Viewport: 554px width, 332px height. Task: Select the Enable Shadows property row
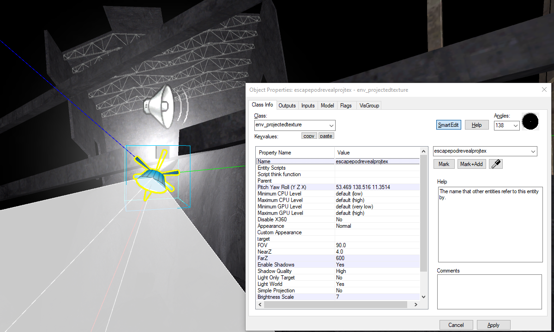click(x=338, y=265)
